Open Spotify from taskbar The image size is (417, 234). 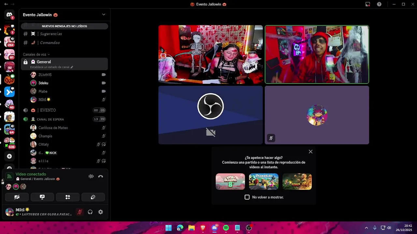coord(226,228)
